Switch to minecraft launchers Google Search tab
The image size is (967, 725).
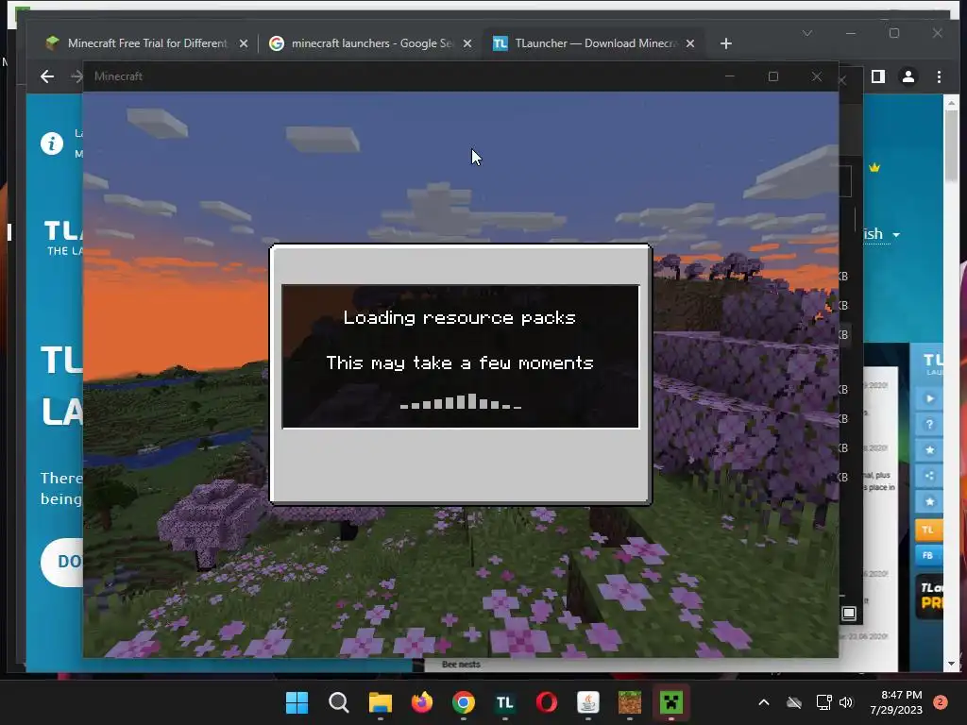pyautogui.click(x=370, y=43)
